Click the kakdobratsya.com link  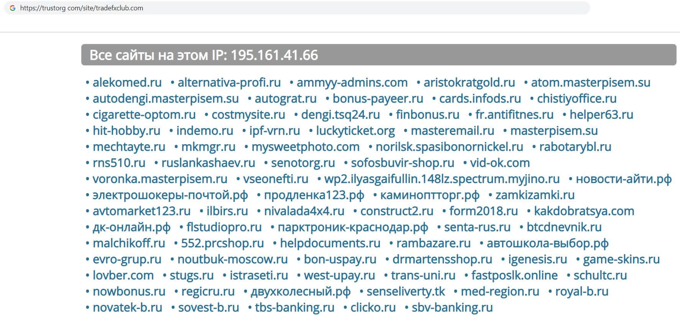[x=584, y=211]
